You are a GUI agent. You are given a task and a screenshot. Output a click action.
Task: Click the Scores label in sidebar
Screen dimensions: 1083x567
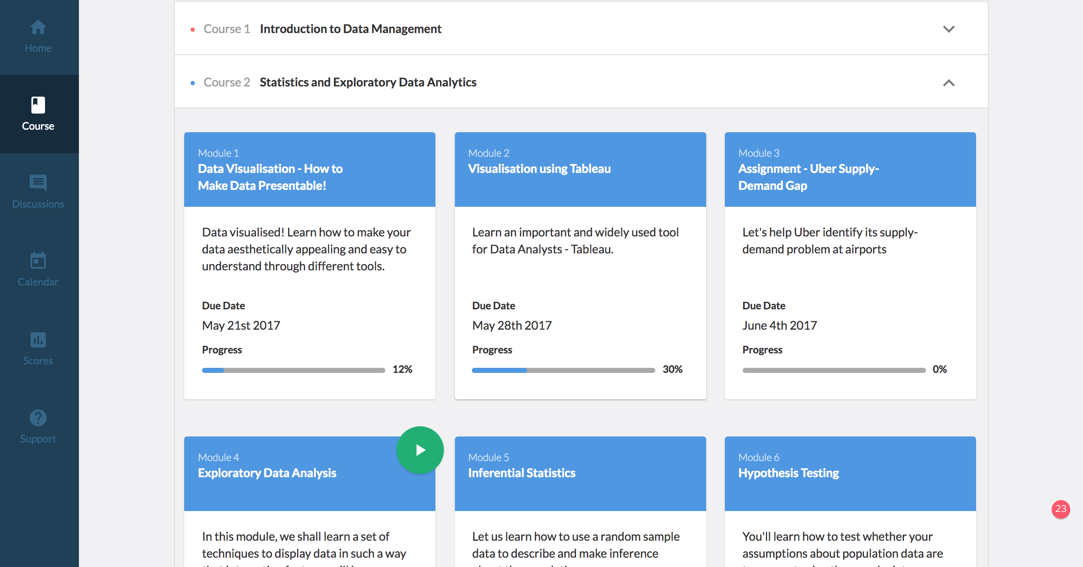(x=38, y=361)
